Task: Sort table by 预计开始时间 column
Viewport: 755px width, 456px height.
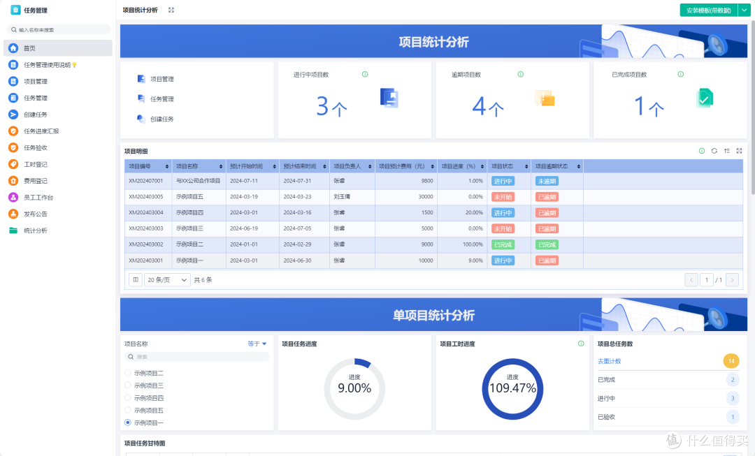Action: coord(275,166)
